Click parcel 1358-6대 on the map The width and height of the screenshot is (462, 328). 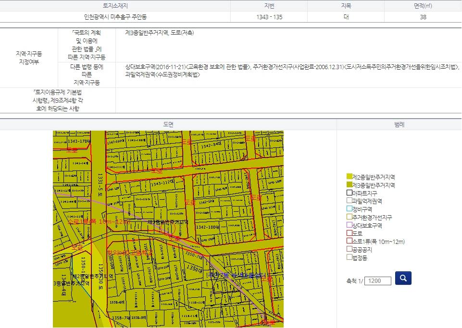tap(117, 302)
